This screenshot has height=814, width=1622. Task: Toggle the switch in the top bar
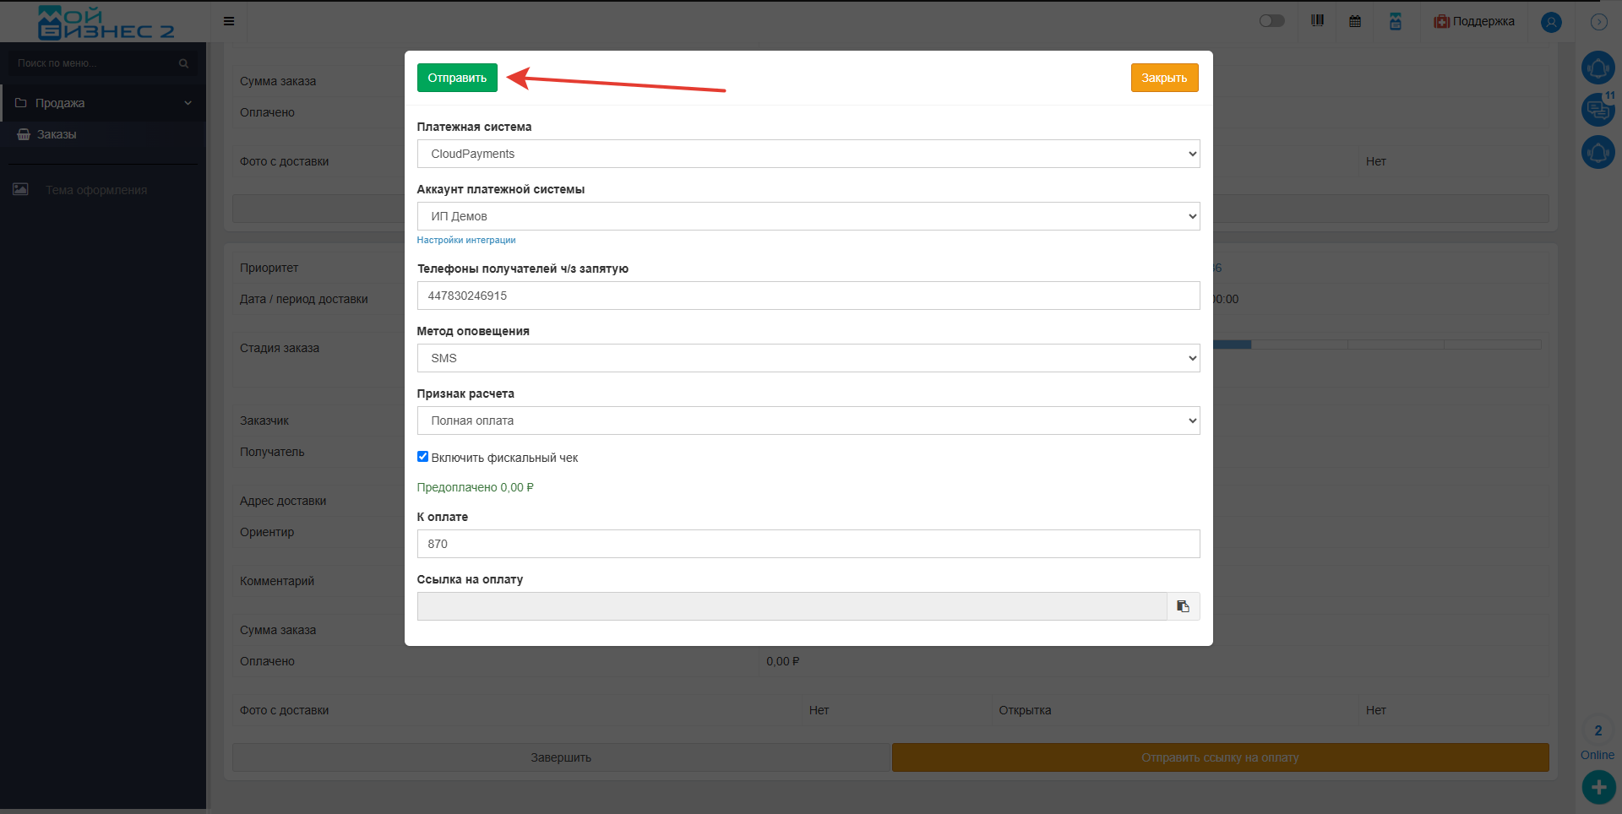point(1271,21)
